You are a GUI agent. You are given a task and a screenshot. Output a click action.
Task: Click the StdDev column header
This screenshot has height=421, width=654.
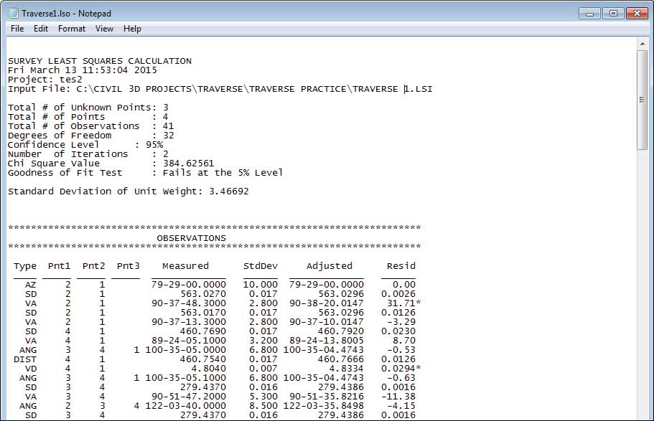(261, 266)
